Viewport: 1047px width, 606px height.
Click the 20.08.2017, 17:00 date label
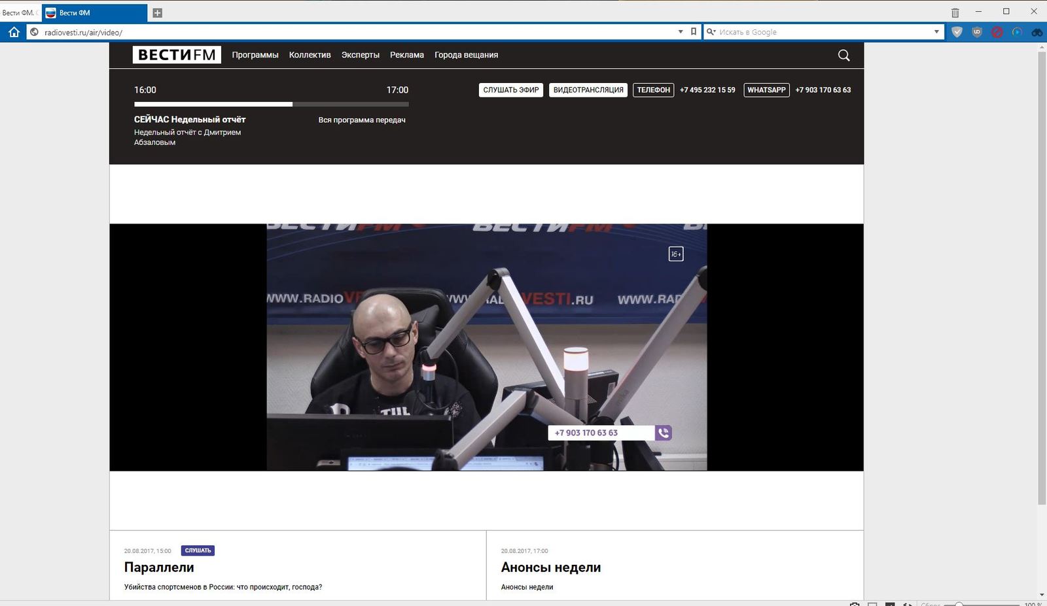pos(525,551)
